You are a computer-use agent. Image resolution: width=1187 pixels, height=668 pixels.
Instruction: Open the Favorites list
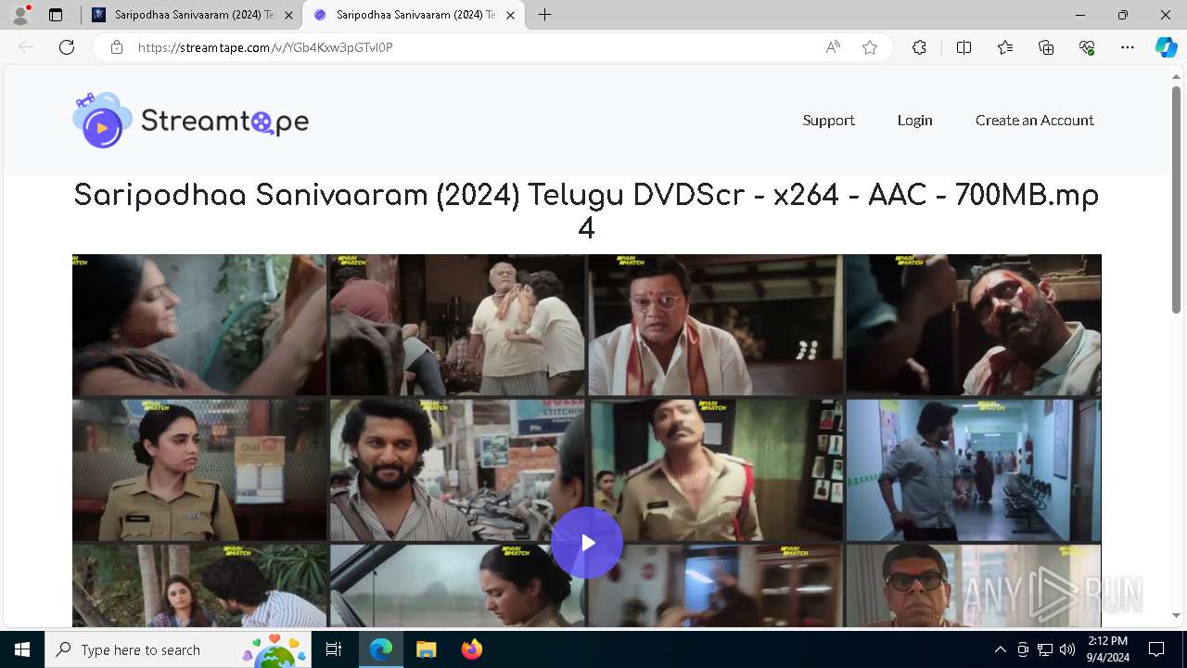click(x=1005, y=47)
